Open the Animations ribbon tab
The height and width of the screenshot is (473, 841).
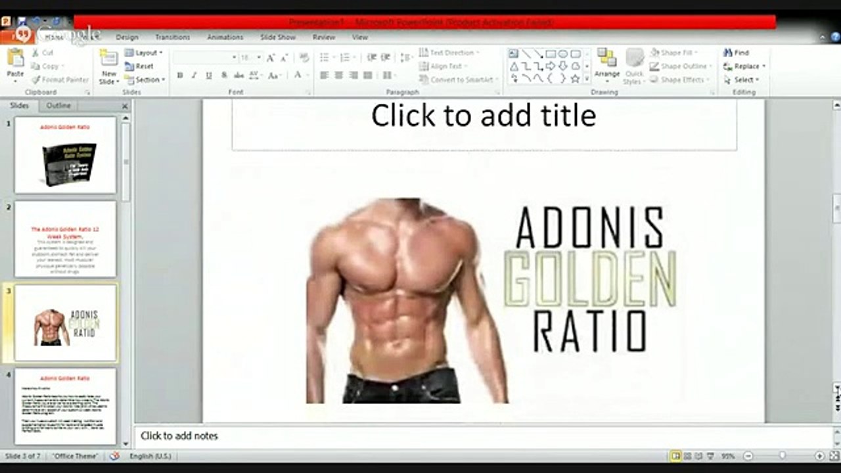pyautogui.click(x=225, y=37)
